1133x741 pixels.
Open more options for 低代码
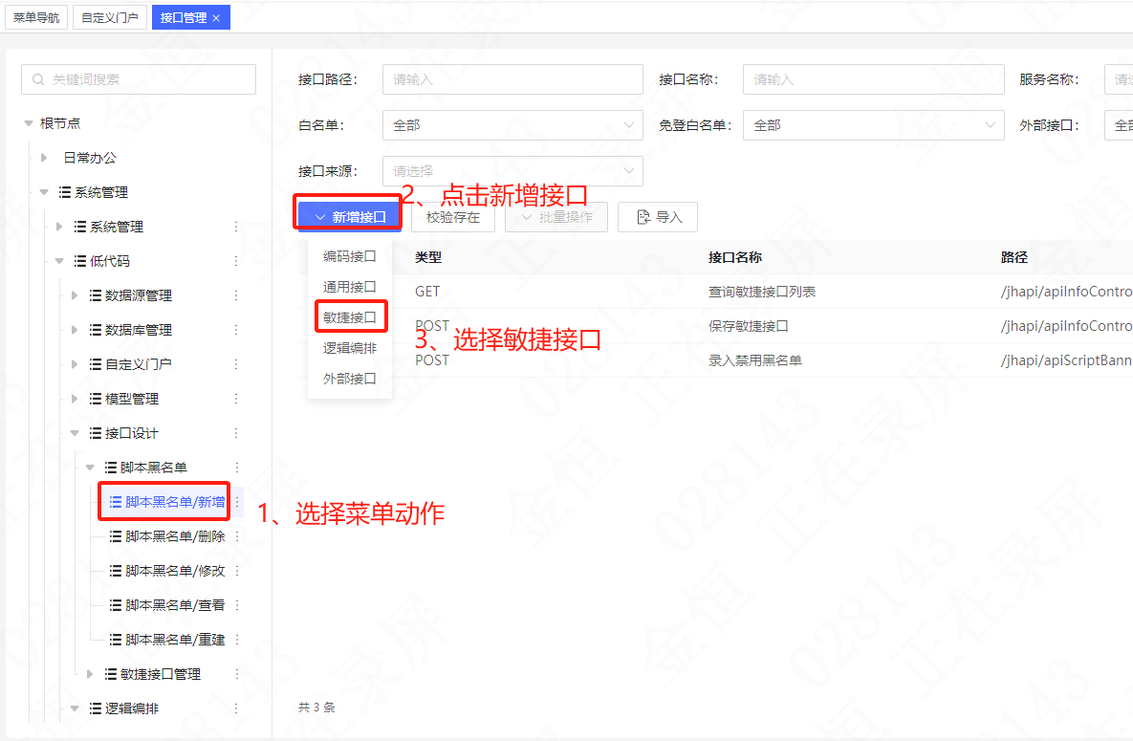coord(236,261)
